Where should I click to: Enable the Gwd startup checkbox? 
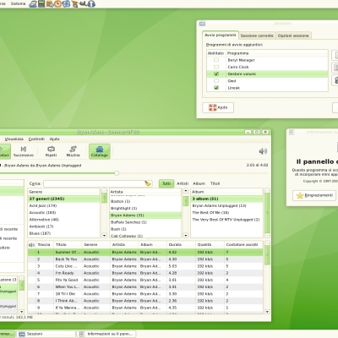coord(216,81)
